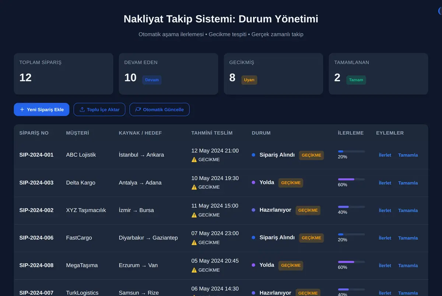Click the GEÇİKME badge for SIP-2024-002

click(308, 210)
